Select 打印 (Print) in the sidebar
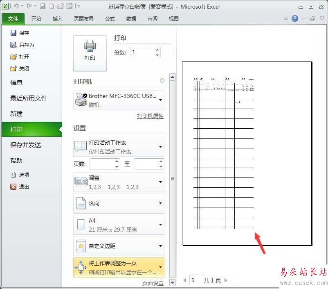The image size is (328, 289). pyautogui.click(x=32, y=129)
